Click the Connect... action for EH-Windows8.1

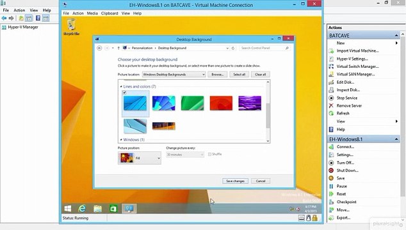(x=345, y=147)
